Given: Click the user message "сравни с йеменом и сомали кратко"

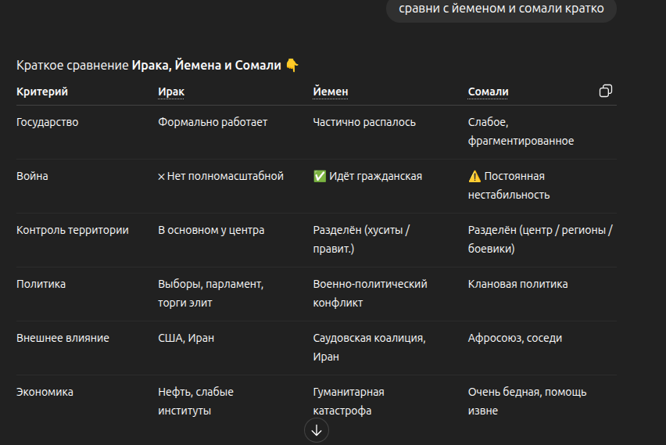Looking at the screenshot, I should [x=500, y=9].
